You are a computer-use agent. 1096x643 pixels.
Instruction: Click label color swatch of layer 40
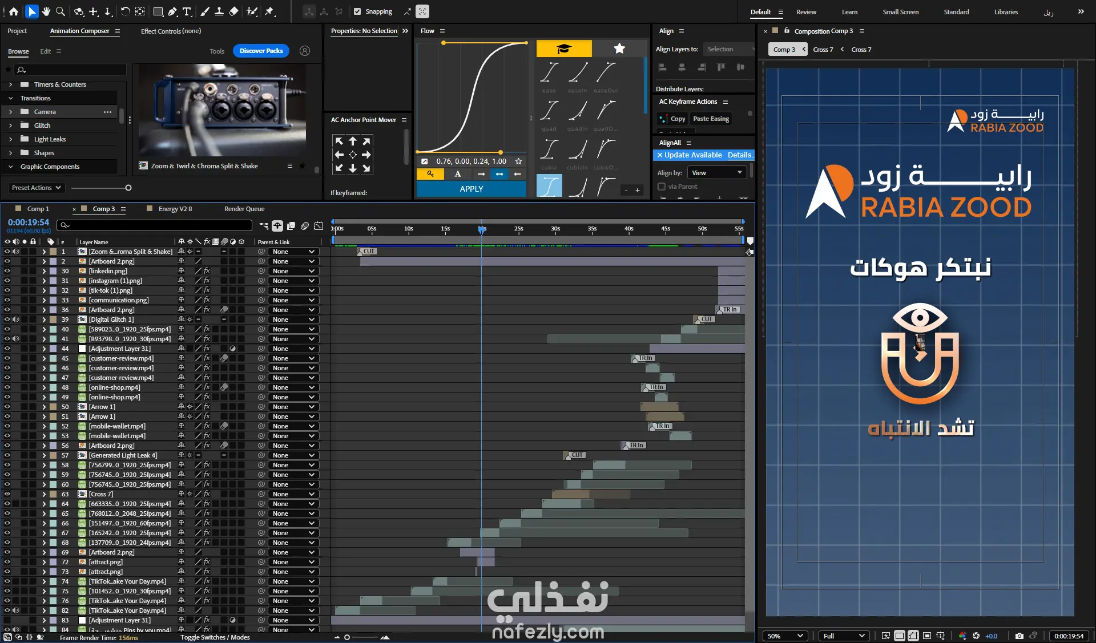[x=53, y=329]
